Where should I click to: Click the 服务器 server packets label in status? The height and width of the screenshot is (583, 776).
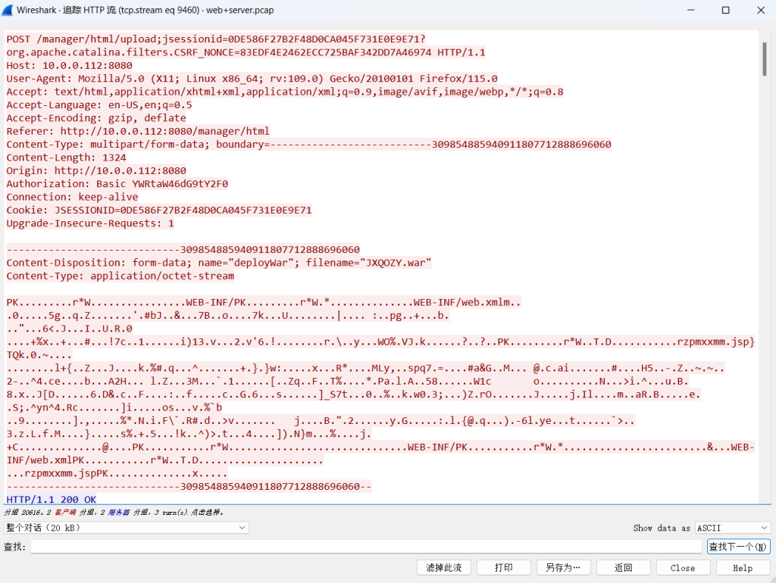click(119, 513)
